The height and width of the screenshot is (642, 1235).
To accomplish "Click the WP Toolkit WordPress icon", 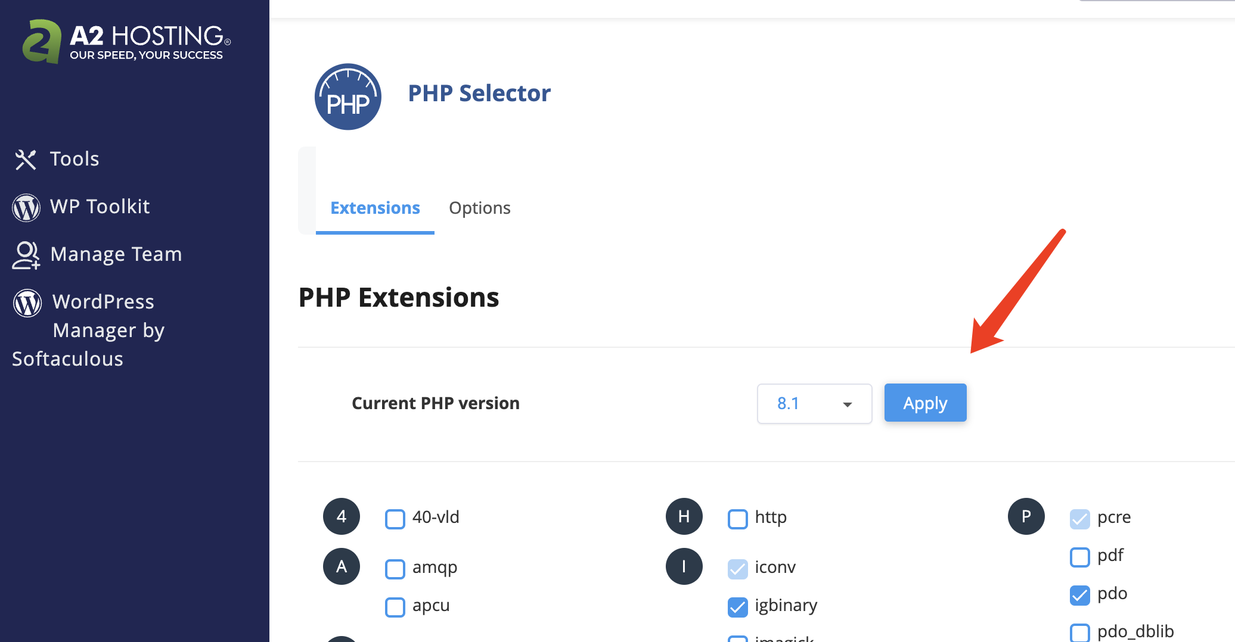I will tap(26, 207).
